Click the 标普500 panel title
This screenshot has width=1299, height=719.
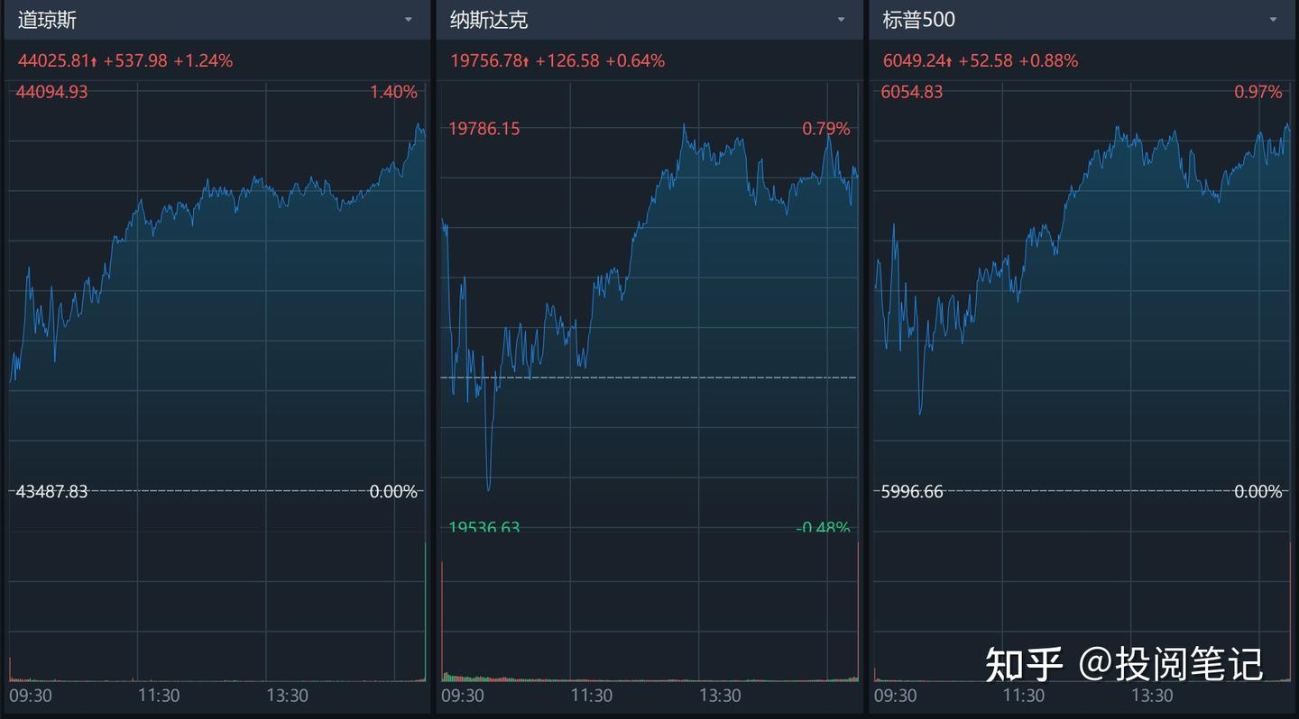coord(918,20)
